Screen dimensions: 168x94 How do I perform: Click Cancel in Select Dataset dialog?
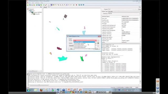tap(97, 49)
